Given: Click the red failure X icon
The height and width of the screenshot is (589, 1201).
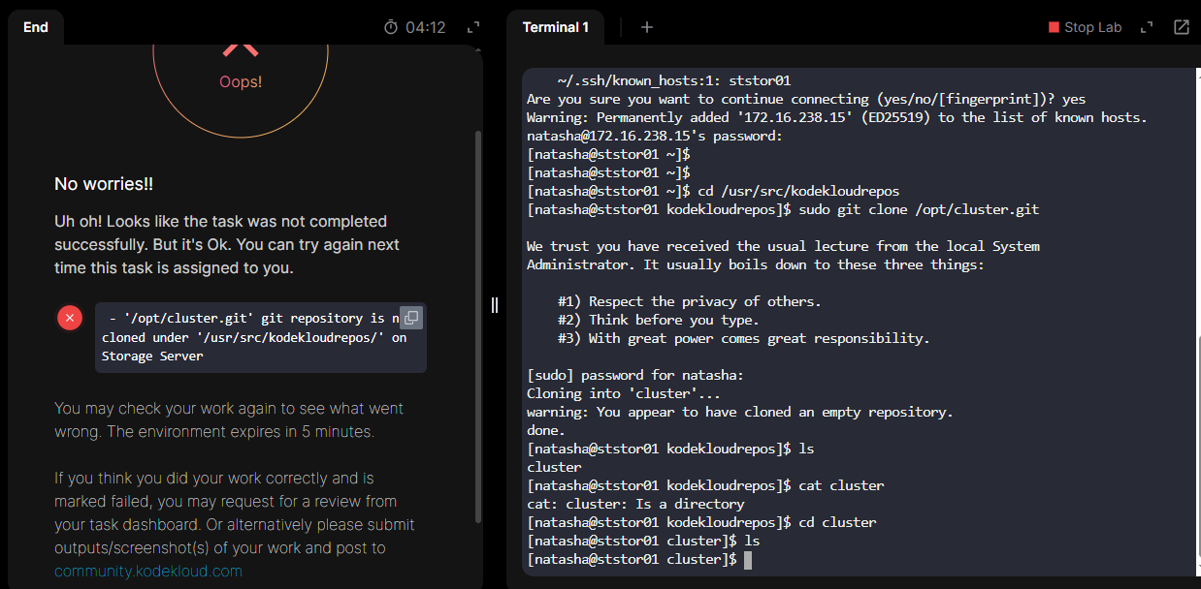Looking at the screenshot, I should click(x=70, y=318).
